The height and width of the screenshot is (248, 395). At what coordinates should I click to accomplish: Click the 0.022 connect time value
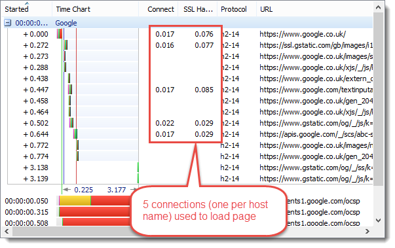[164, 123]
